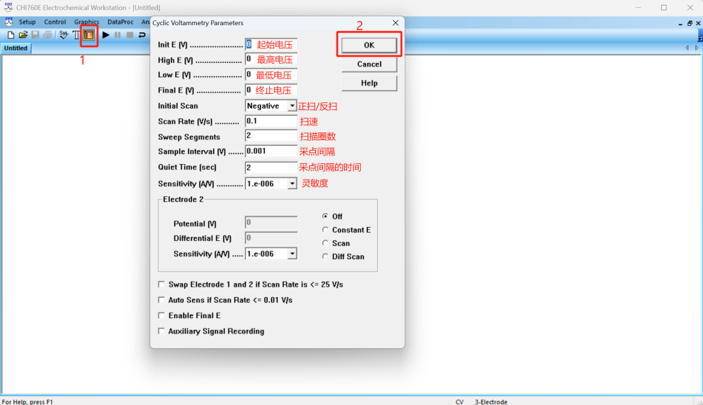
Task: Expand the Initial Scan polarity dropdown
Action: [x=292, y=106]
